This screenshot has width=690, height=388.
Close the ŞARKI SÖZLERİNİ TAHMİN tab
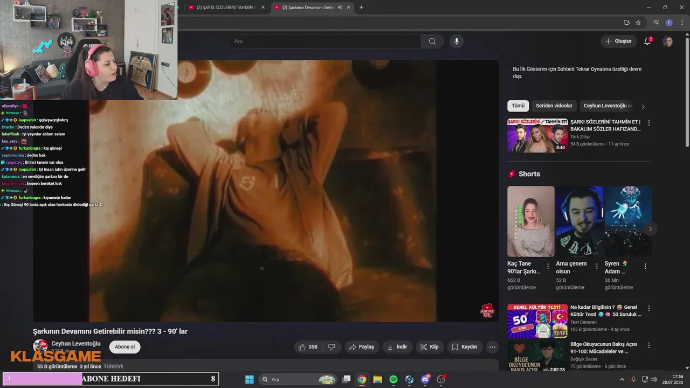click(x=263, y=8)
